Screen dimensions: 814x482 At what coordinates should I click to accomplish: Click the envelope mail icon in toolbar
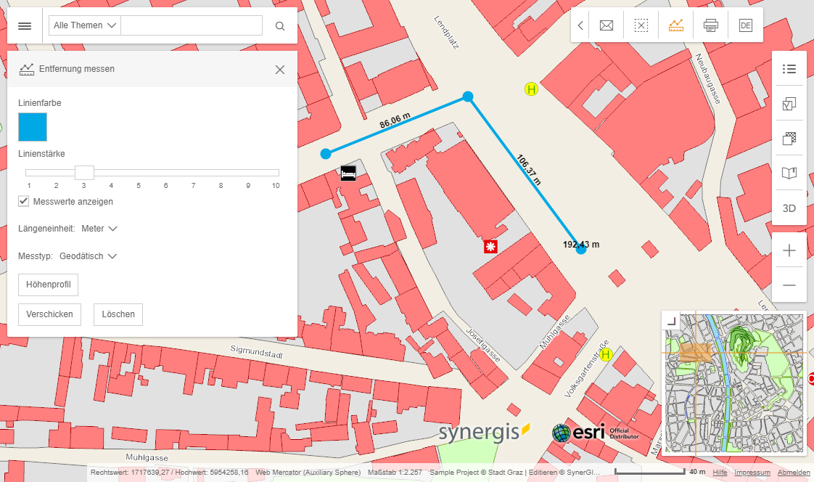click(606, 25)
